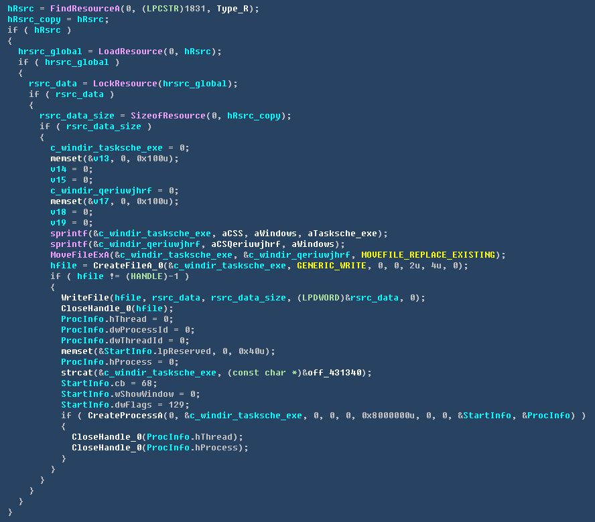Click the strcat function name

pos(77,373)
